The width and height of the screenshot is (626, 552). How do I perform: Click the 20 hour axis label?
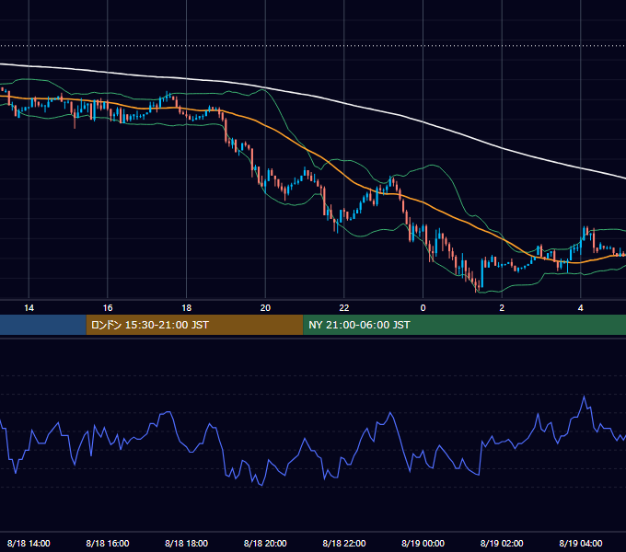265,308
